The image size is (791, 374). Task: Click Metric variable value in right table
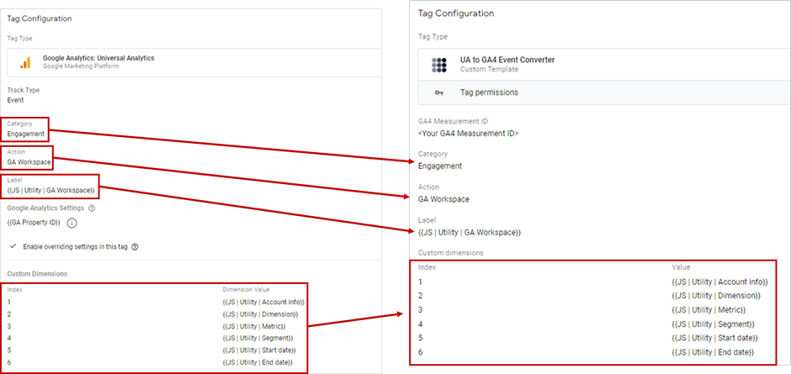(709, 310)
